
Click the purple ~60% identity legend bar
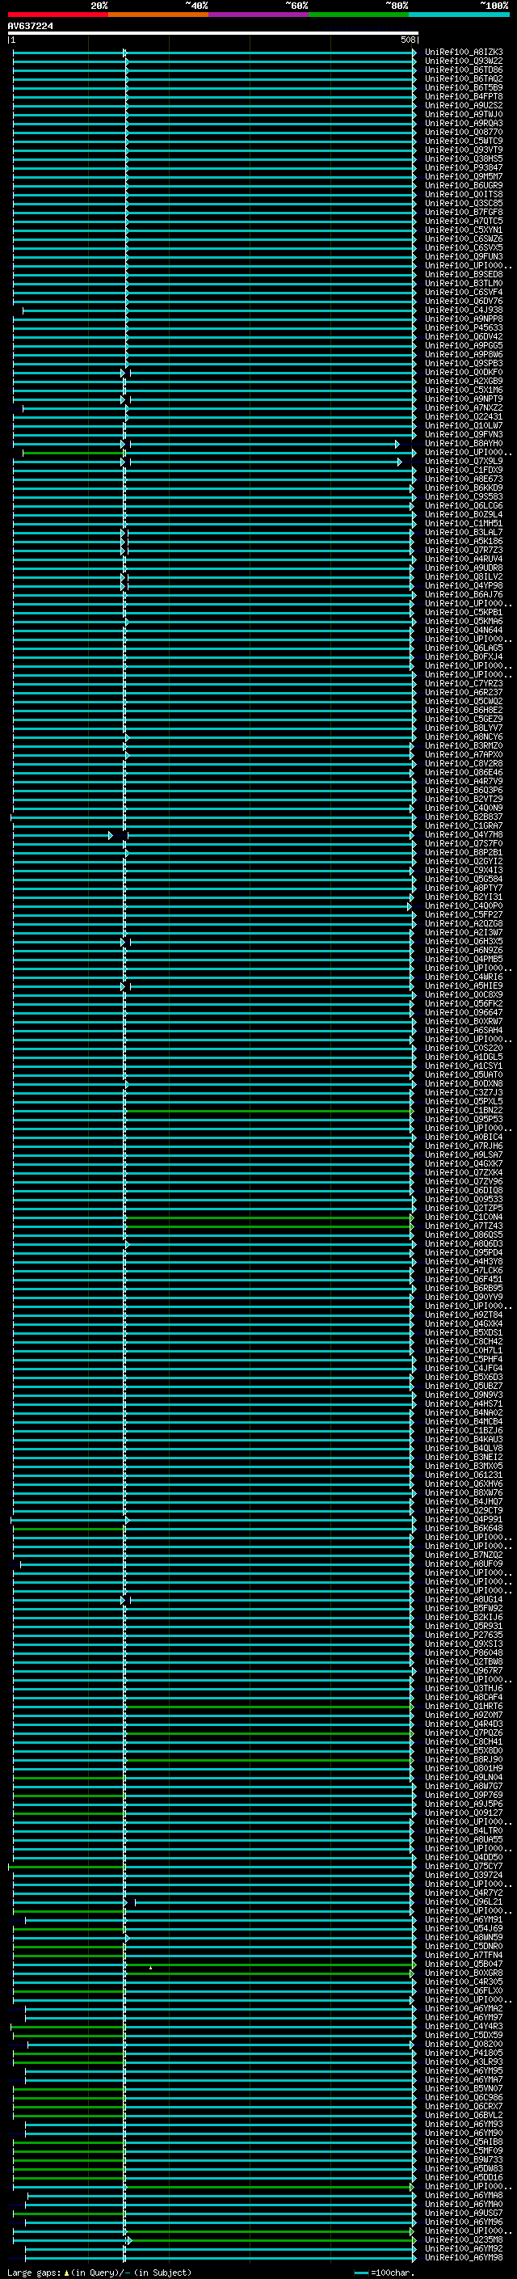click(259, 15)
